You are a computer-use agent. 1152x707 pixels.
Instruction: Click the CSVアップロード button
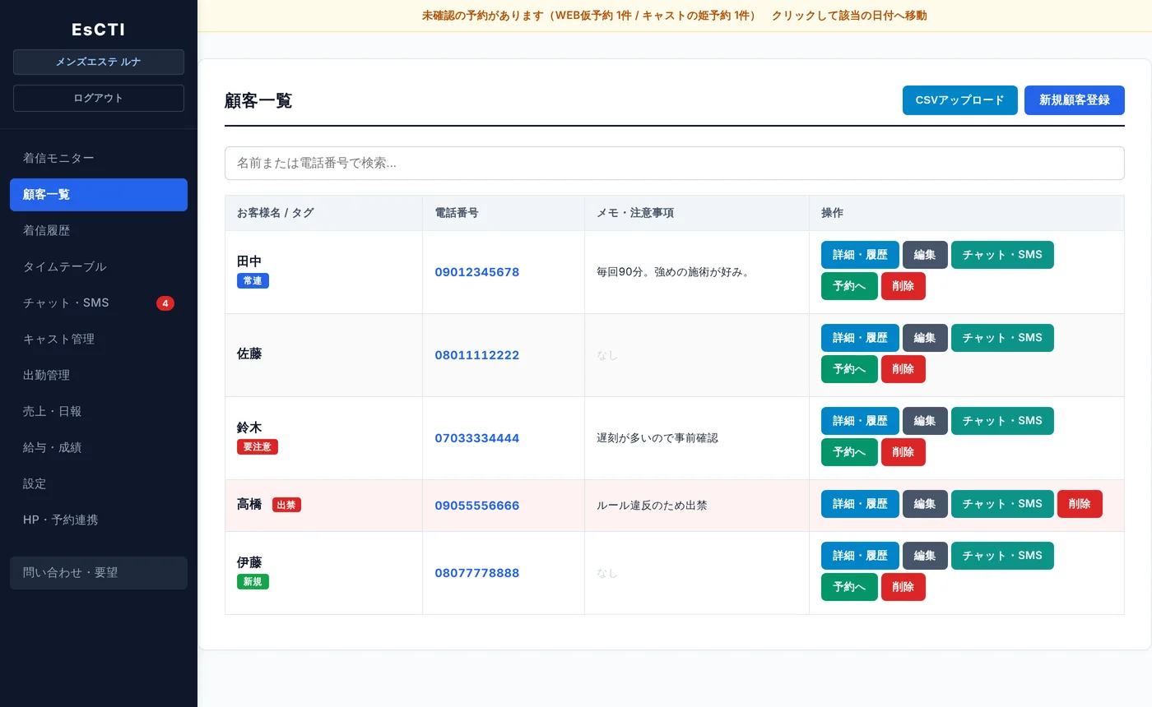(x=960, y=100)
